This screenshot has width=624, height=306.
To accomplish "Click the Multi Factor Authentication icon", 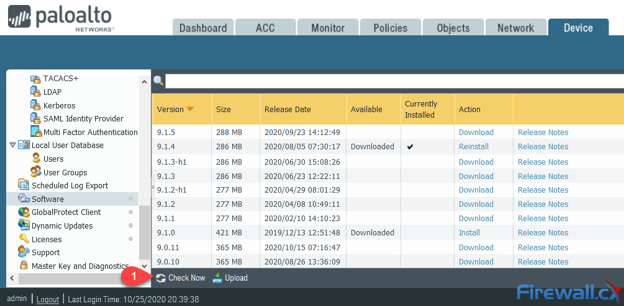I will 36,132.
